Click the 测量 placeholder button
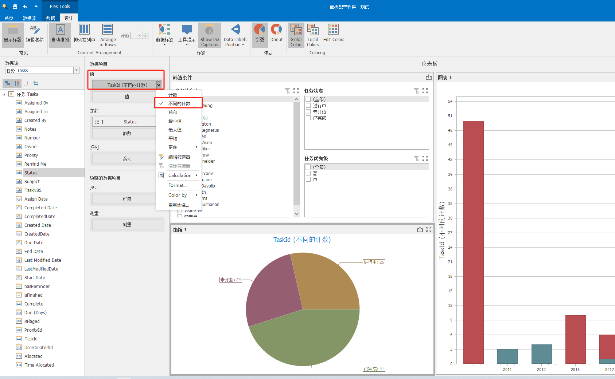 127,225
